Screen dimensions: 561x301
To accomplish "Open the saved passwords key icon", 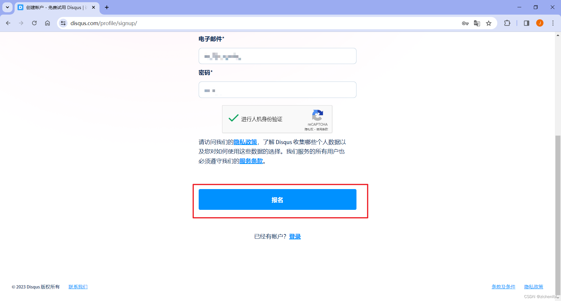I will click(465, 23).
